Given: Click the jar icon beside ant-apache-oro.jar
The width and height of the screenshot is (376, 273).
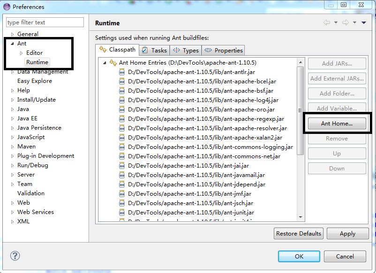Looking at the screenshot, I should [122, 110].
